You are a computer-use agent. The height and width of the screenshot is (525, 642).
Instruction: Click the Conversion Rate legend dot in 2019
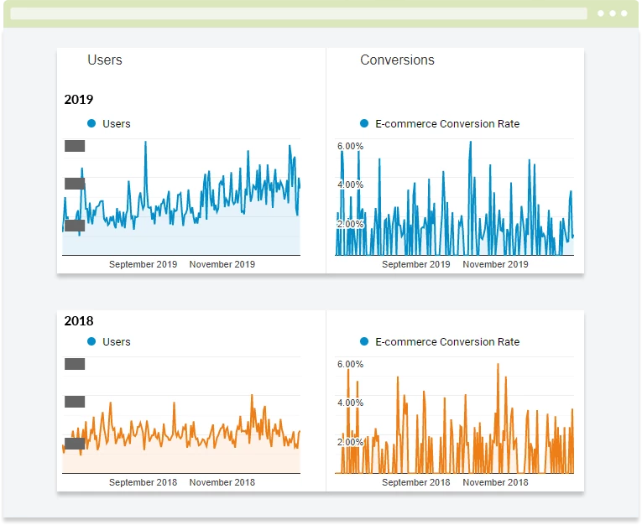364,123
